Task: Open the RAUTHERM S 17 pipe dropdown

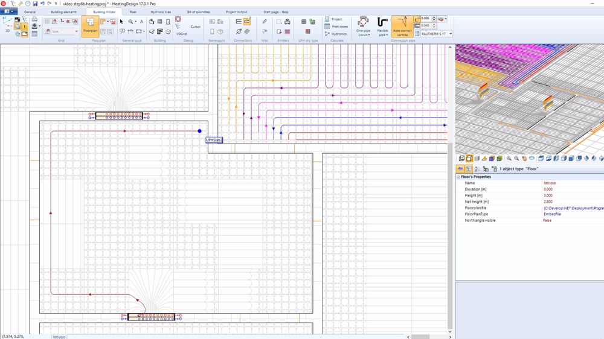Action: 450,34
